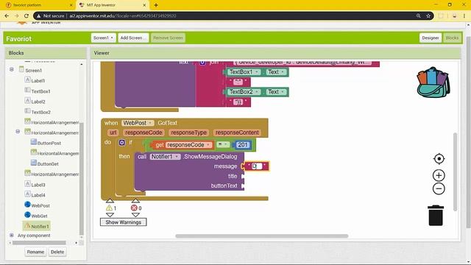Click the Add Screen button
This screenshot has width=471, height=265.
tap(133, 38)
